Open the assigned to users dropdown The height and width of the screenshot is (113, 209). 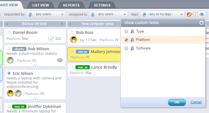pyautogui.click(x=108, y=14)
